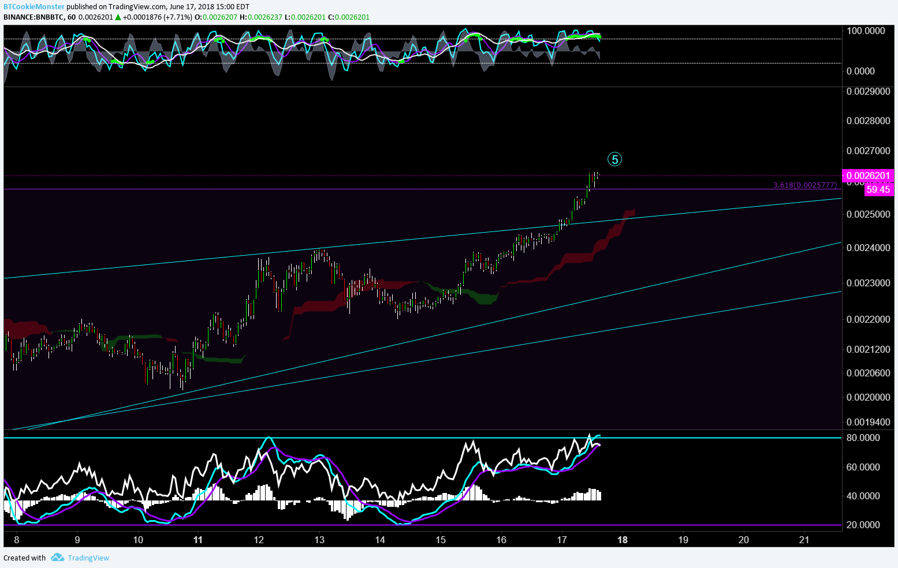This screenshot has width=898, height=568.
Task: Click the 59:45 countdown label
Action: (878, 189)
